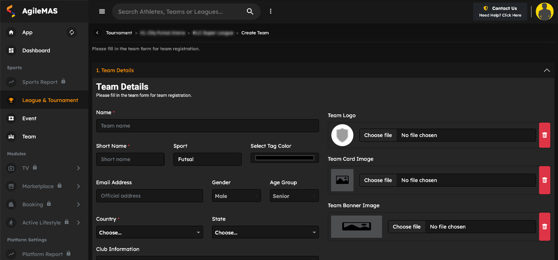Click the Team name input field
This screenshot has width=558, height=260.
(207, 126)
